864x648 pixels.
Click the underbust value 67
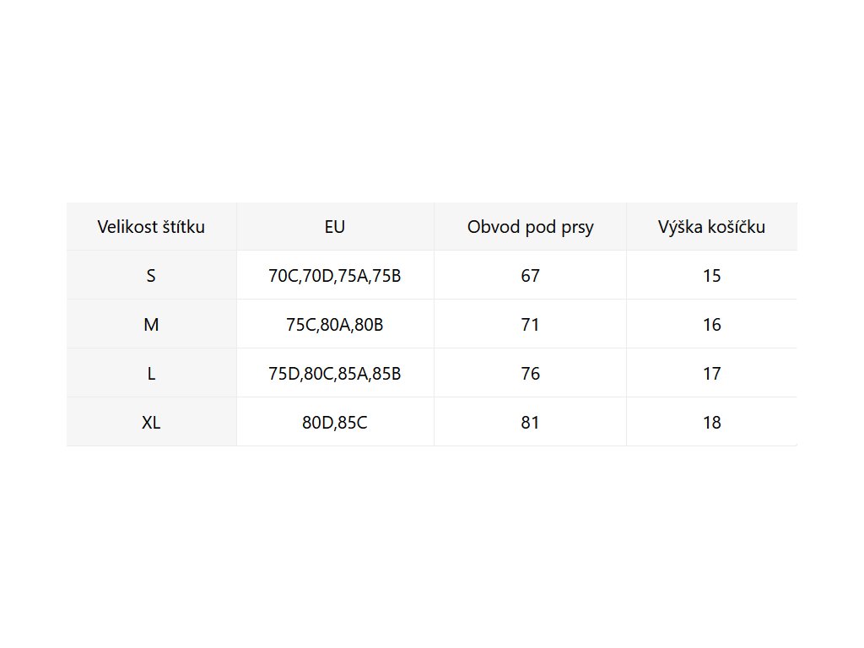point(530,276)
